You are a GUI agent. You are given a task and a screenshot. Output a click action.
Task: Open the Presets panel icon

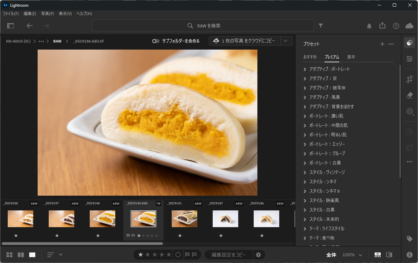click(x=409, y=43)
